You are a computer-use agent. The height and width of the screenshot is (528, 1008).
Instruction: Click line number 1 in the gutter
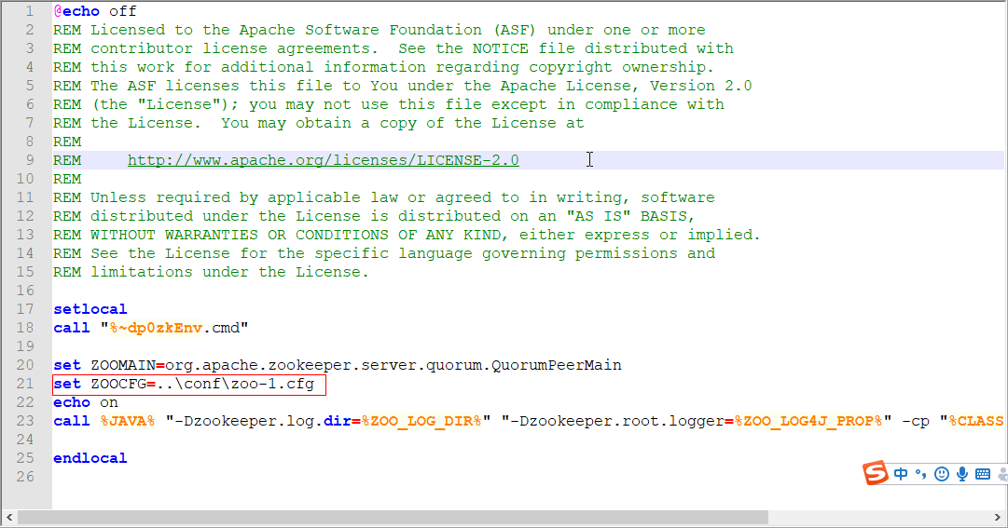click(30, 11)
